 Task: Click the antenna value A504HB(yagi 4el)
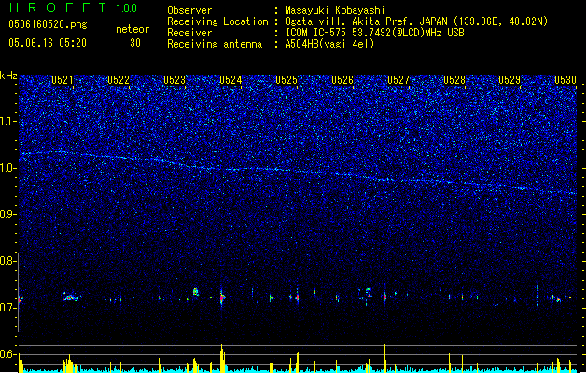tap(329, 44)
